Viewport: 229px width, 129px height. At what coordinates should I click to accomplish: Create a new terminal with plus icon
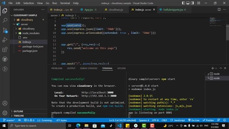click(213, 68)
